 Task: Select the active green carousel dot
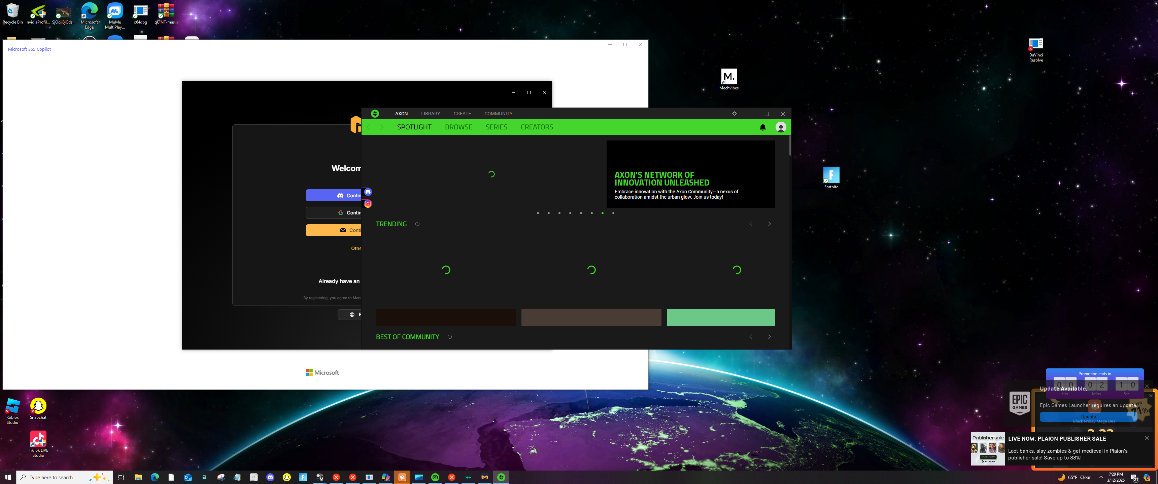602,213
